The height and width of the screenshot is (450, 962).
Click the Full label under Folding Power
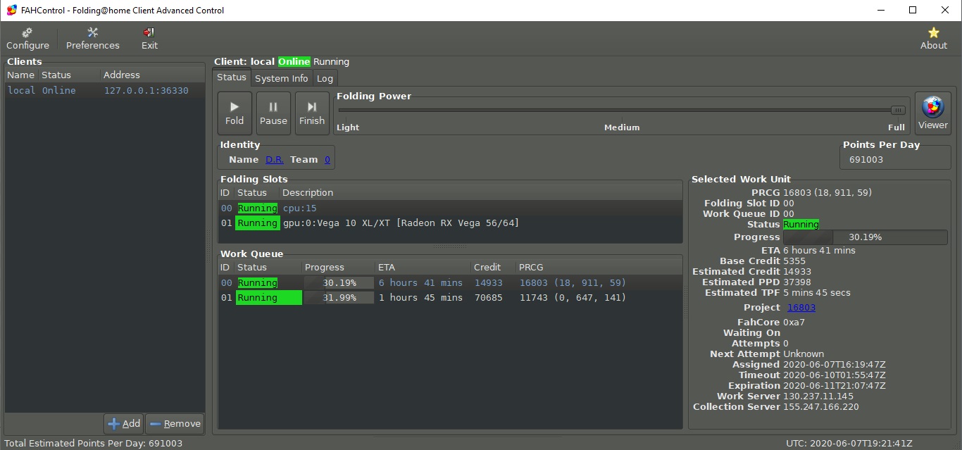pos(897,127)
